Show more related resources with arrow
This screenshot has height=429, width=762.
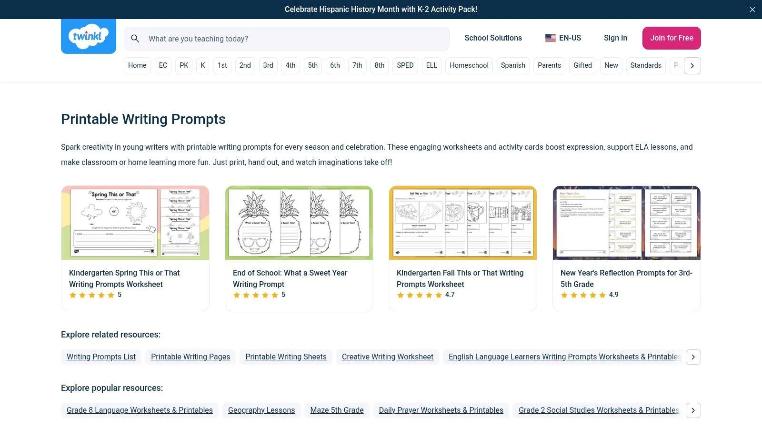(693, 357)
